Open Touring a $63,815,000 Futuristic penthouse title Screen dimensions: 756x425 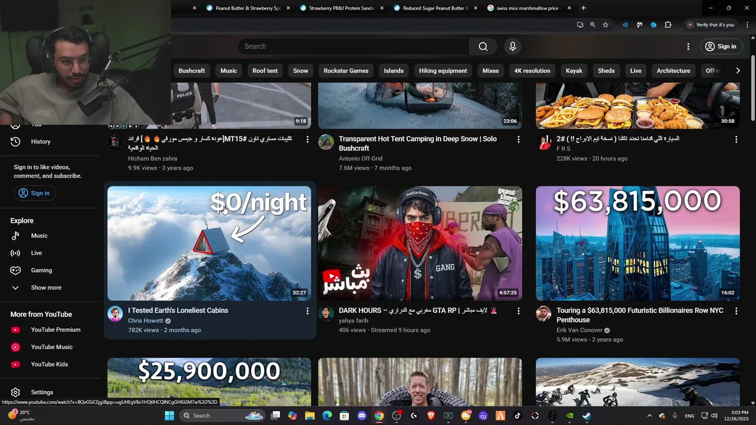coord(640,315)
